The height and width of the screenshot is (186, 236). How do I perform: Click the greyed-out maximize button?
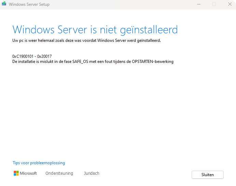tap(214, 4)
